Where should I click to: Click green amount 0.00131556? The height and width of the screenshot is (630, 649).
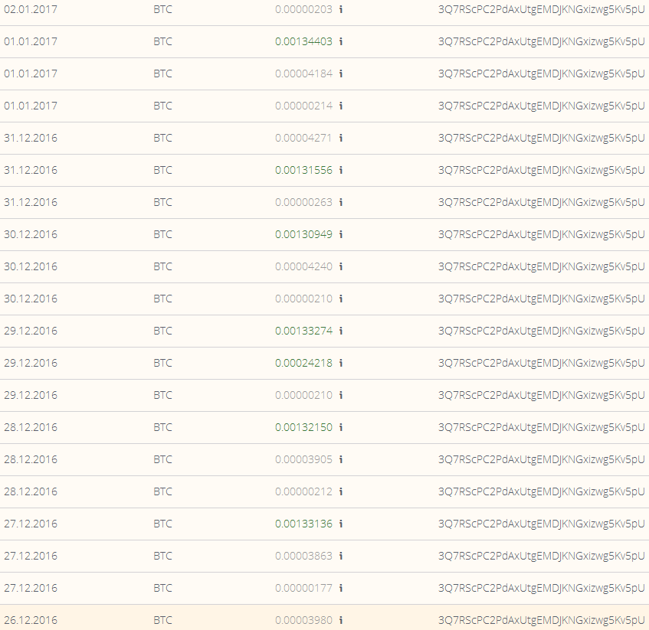[x=303, y=170]
